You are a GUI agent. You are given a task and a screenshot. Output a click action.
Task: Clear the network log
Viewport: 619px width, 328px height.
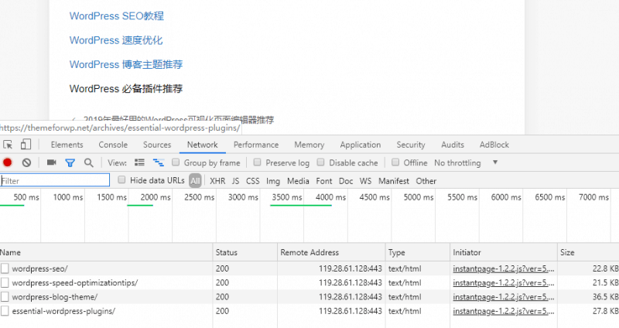[26, 163]
